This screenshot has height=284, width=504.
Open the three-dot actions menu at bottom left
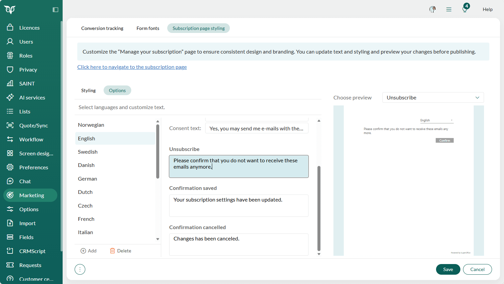80,269
